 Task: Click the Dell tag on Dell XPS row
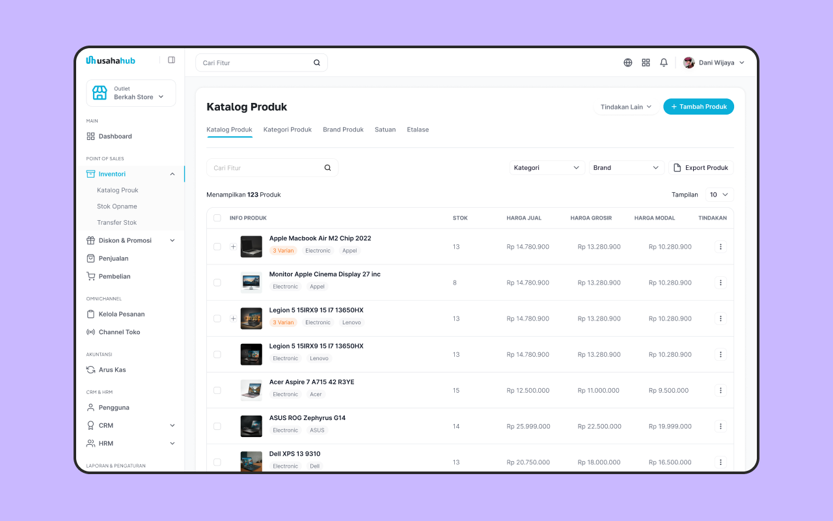pyautogui.click(x=315, y=466)
